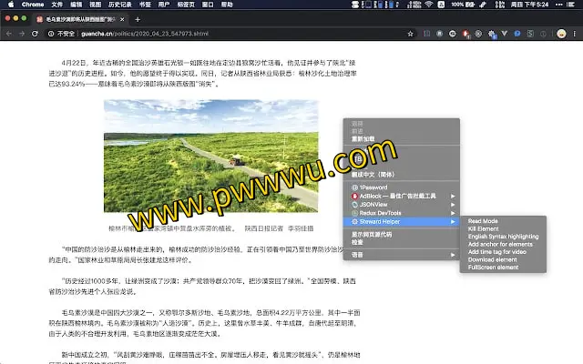Image resolution: width=583 pixels, height=364 pixels.
Task: Choose Kill Element in the submenu
Action: pyautogui.click(x=483, y=228)
